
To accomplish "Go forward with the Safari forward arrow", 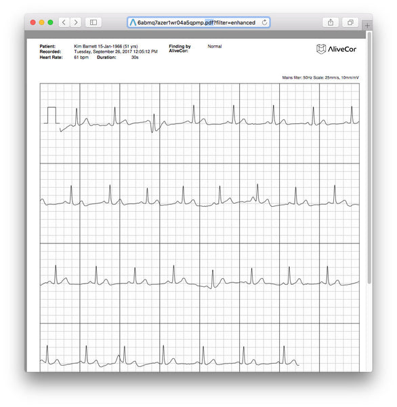I will (x=75, y=22).
